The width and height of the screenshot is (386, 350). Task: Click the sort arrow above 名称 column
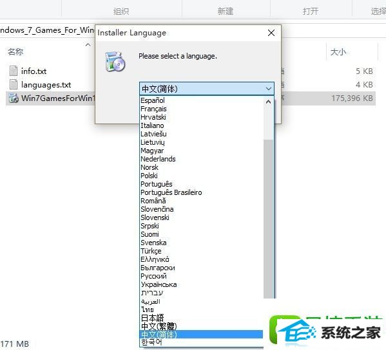[88, 44]
